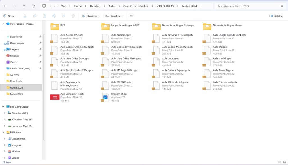Open the three-dots more options menu in toolbar
The image size is (288, 165).
coord(132,16)
